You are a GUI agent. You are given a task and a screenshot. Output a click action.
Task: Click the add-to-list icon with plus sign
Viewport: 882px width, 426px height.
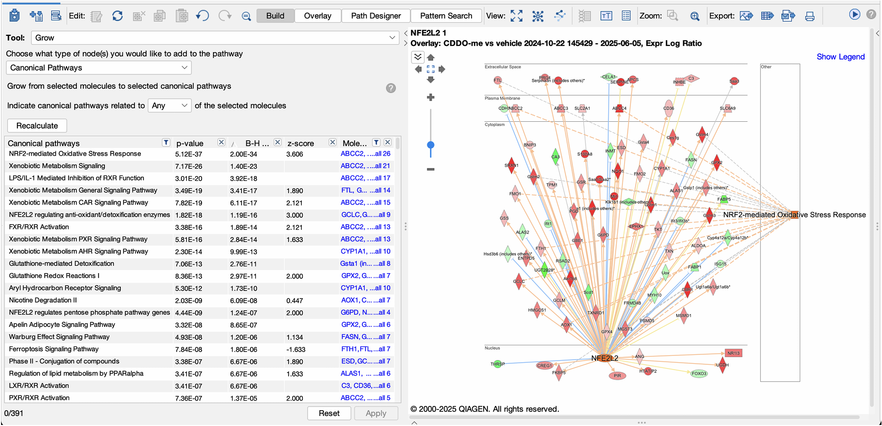(36, 16)
